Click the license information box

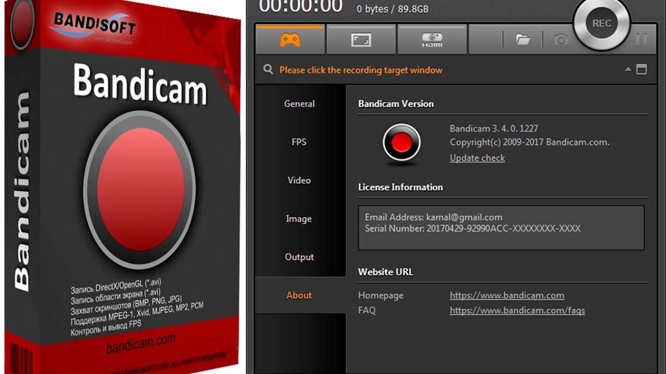[x=501, y=228]
